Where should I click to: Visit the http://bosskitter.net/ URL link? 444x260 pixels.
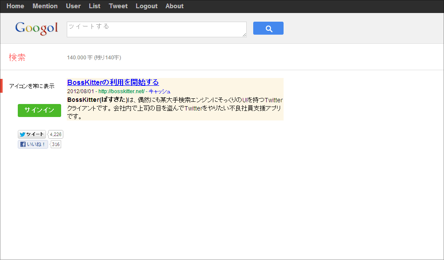point(121,91)
